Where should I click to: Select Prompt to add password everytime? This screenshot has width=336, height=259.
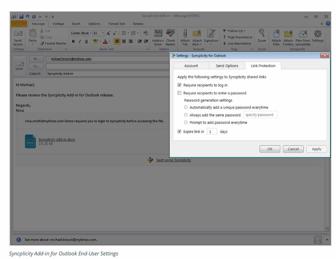[x=186, y=122]
